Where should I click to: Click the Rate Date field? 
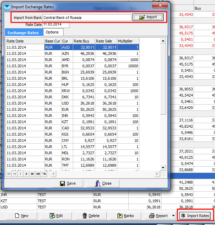[x=56, y=25]
